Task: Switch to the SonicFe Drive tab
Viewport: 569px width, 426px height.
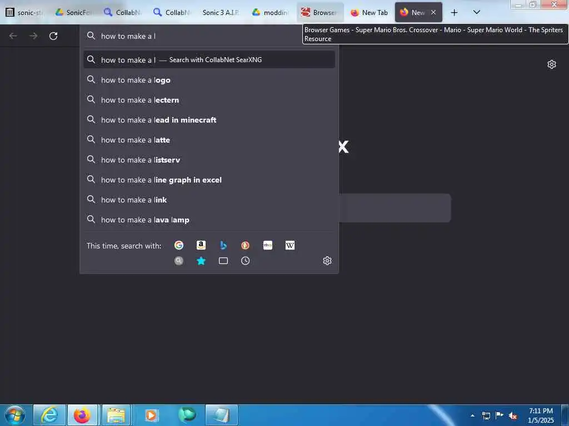Action: click(x=74, y=12)
